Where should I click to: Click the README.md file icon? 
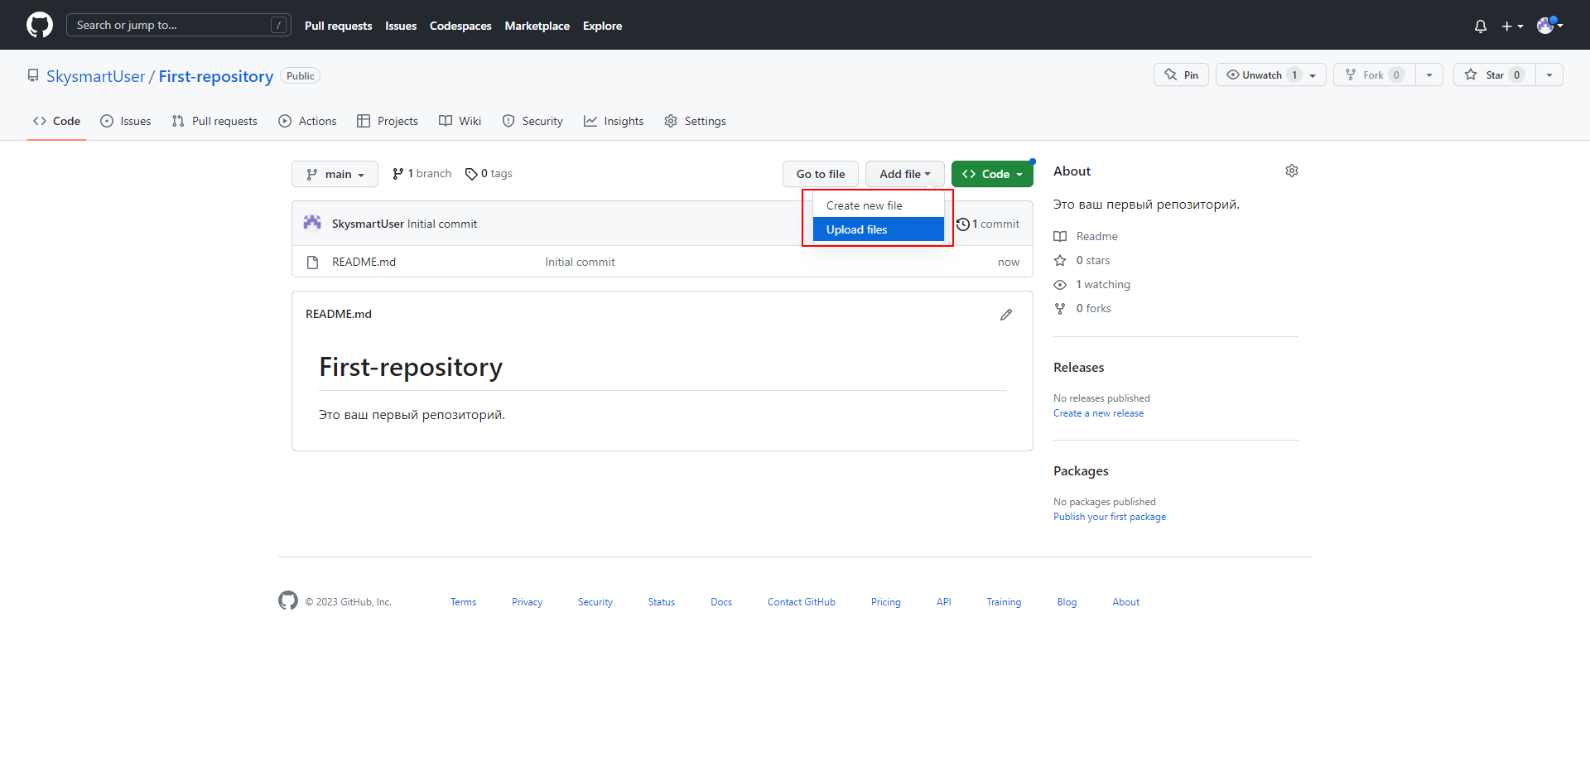[312, 262]
